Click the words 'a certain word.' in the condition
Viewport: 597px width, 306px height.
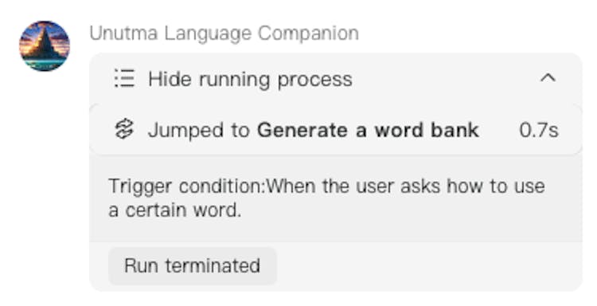[x=175, y=210]
